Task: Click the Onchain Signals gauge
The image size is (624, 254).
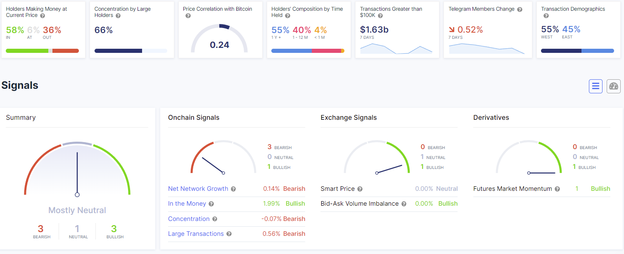Action: pyautogui.click(x=223, y=157)
